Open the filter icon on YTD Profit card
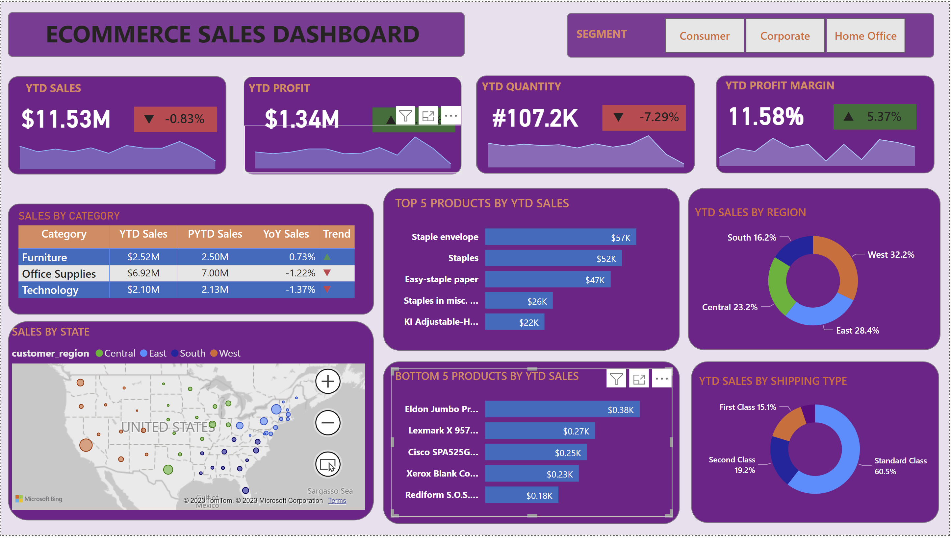The width and height of the screenshot is (951, 538). tap(405, 116)
